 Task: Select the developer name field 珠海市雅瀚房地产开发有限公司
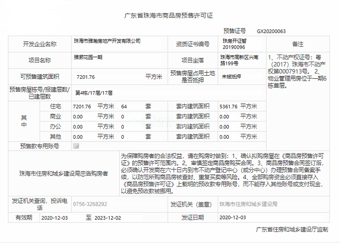pos(107,41)
